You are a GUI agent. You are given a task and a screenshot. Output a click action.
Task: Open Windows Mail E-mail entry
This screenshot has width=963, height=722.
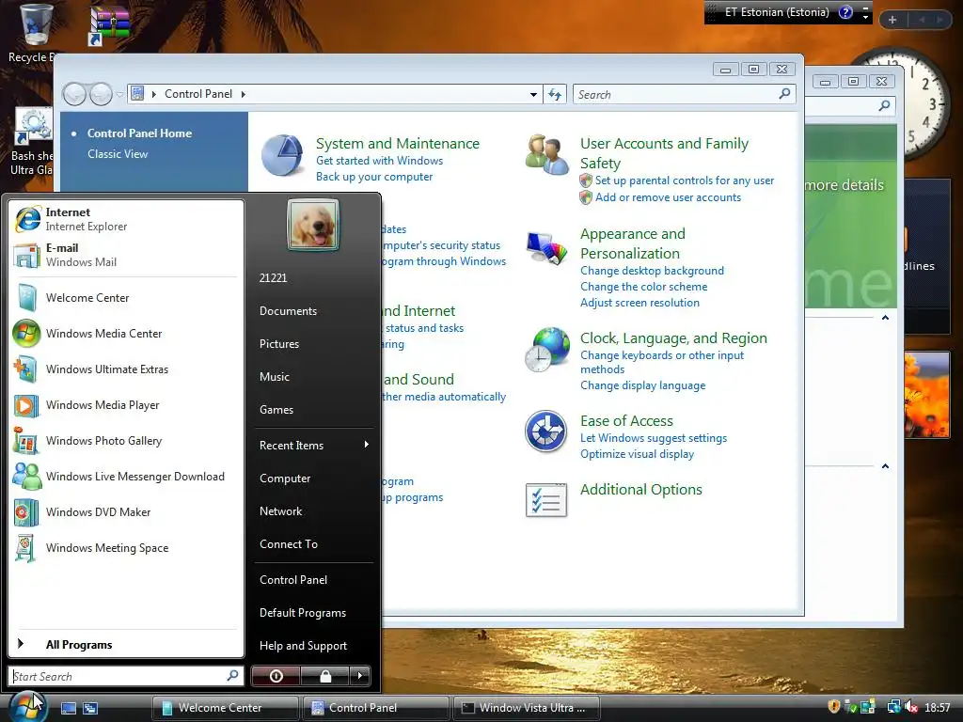(x=126, y=255)
